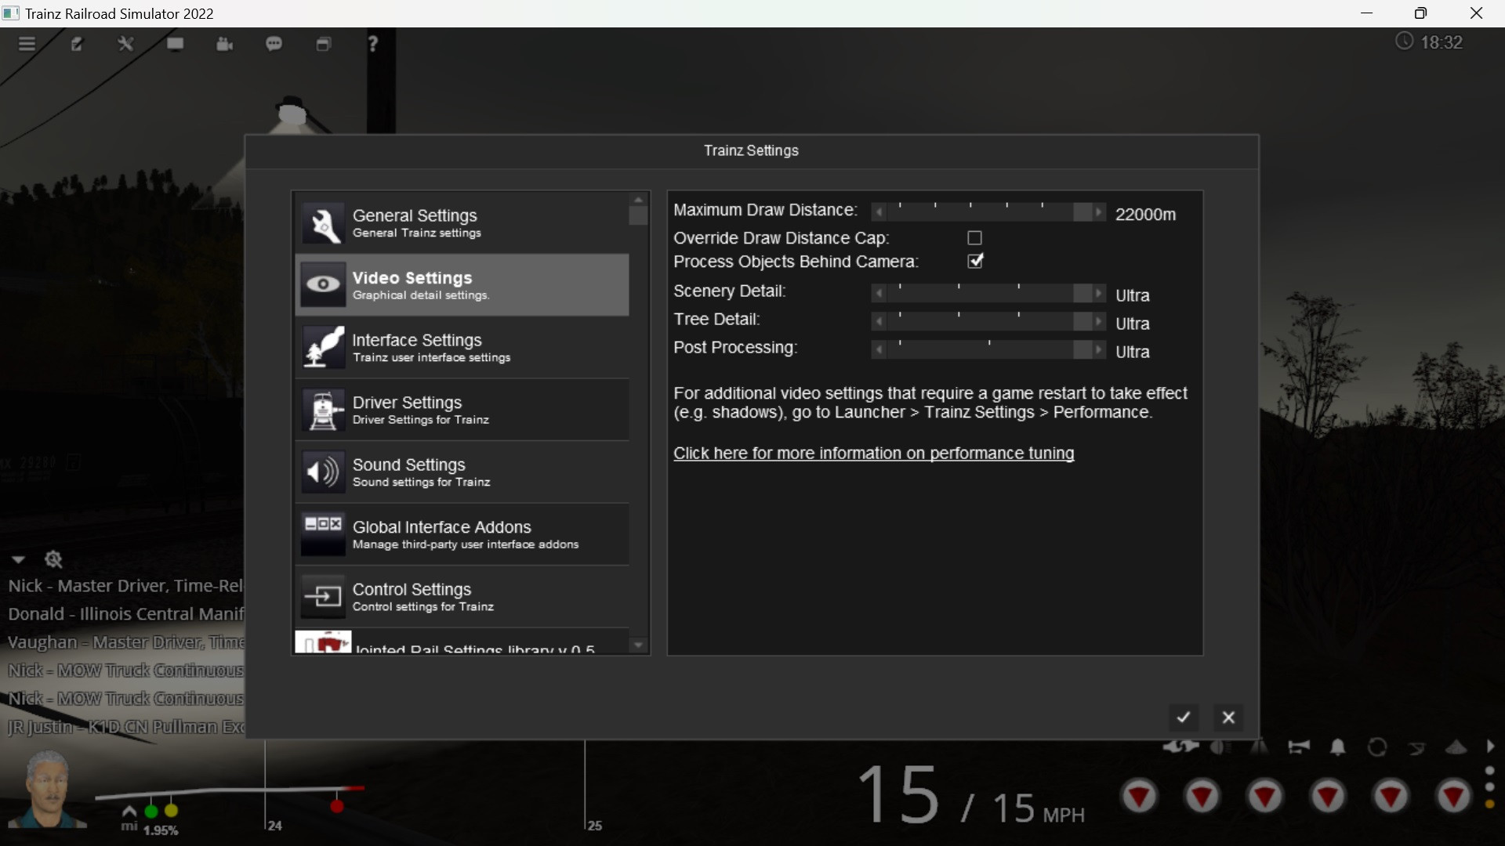Increase Maximum Draw Distance with right arrow
The width and height of the screenshot is (1505, 846).
(1099, 212)
